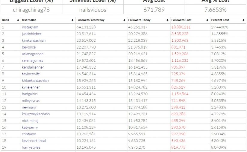Select arianagrande followers lost 1,529,206
The image size is (247, 152).
(x=180, y=54)
